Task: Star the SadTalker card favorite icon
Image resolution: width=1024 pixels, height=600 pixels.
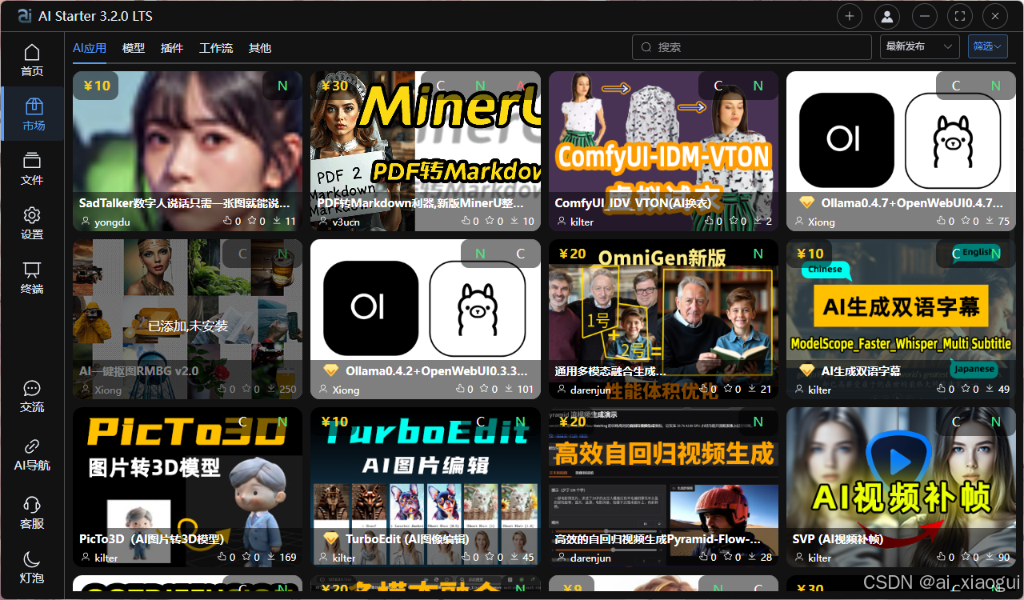Action: click(x=252, y=221)
